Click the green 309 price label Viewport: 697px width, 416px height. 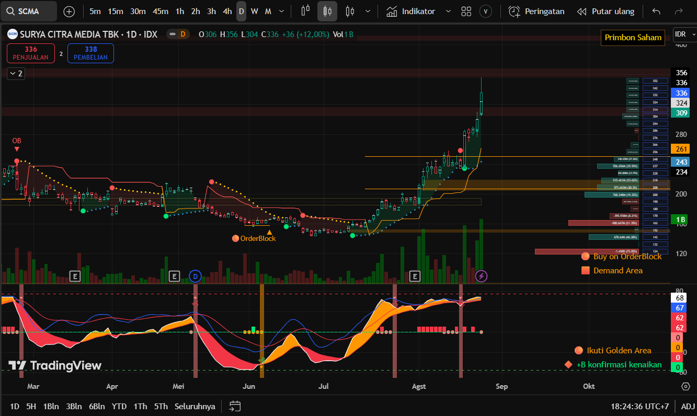(x=682, y=113)
